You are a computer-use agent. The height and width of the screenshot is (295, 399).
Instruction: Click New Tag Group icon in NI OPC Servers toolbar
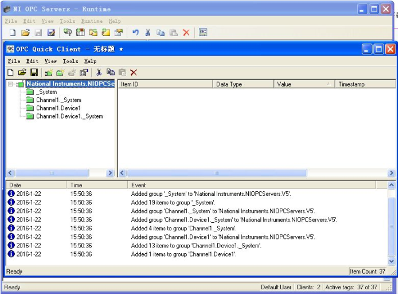pos(93,32)
